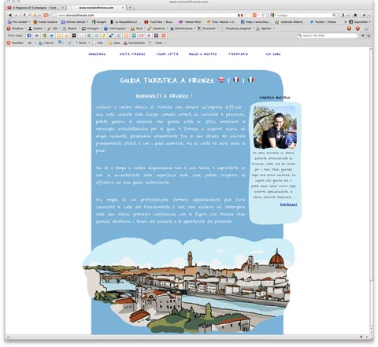
Task: Select the Italian flag language icon on page
Action: (x=250, y=79)
